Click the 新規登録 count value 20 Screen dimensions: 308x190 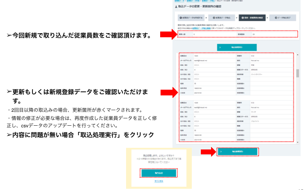coord(254,34)
